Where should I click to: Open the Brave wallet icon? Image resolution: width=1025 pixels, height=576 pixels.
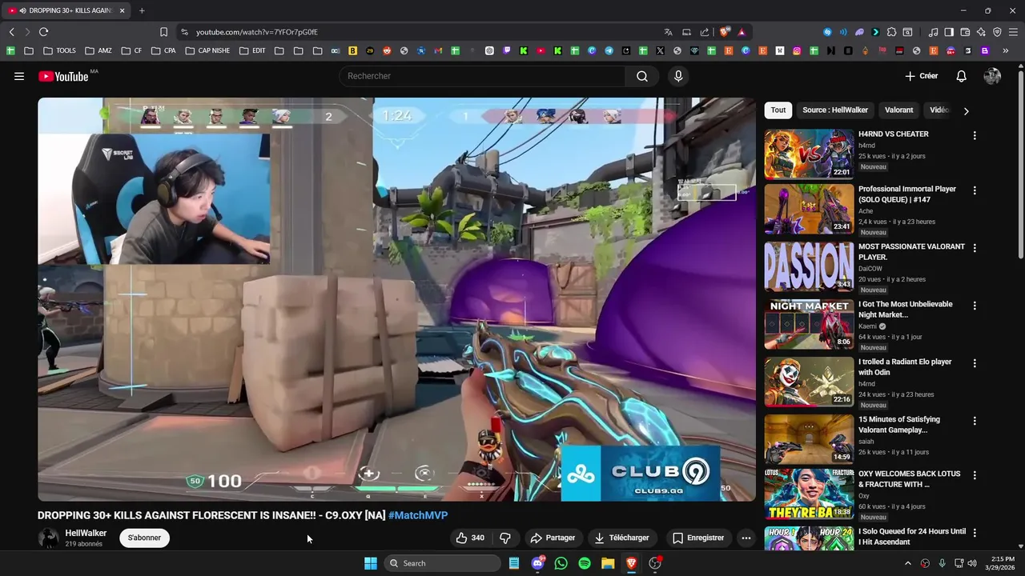[x=966, y=32]
